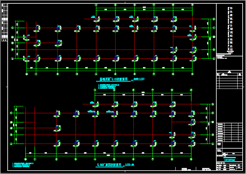Click axis bubble D right of upper plan
This screenshot has width=246, height=174.
214,19
